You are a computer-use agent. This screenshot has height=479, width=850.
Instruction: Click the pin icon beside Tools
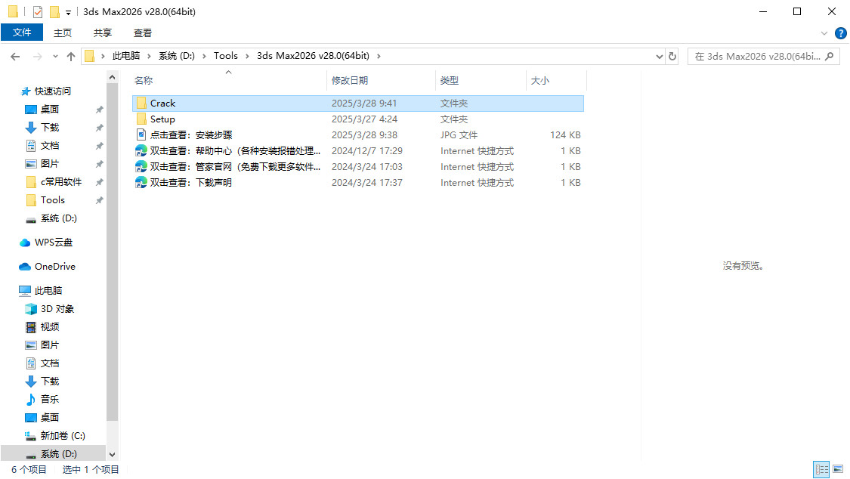(x=99, y=200)
